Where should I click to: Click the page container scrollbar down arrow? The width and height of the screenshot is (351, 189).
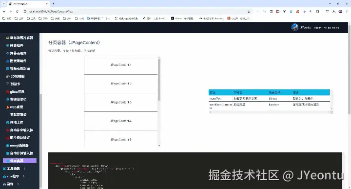tap(159, 146)
